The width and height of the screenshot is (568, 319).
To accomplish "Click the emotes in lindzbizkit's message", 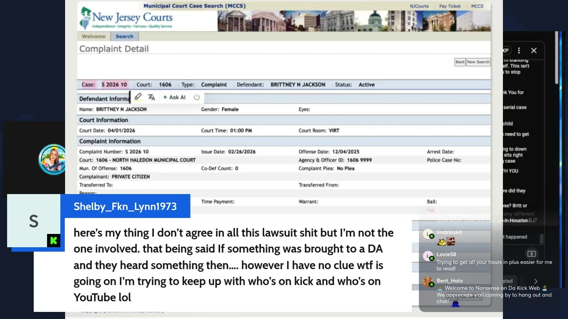I will 446,241.
